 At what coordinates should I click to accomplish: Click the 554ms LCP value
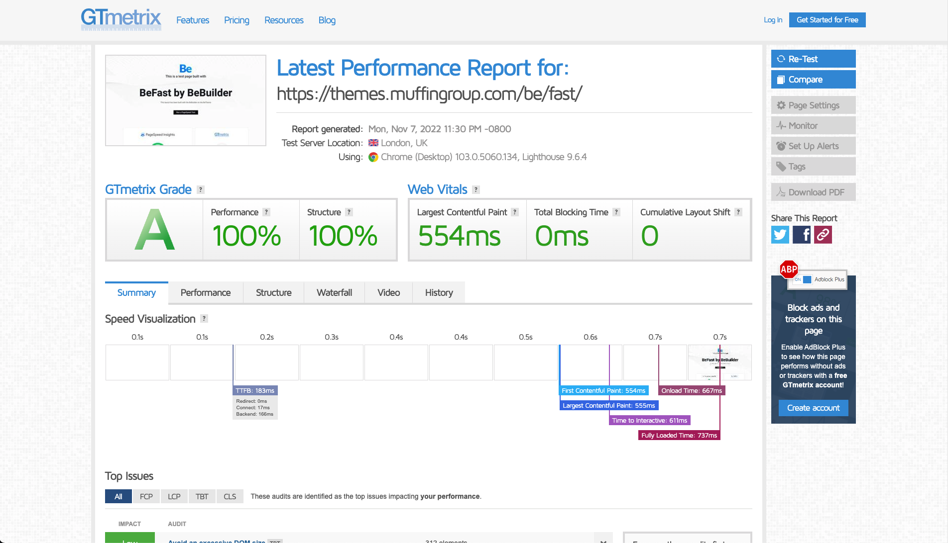point(459,236)
